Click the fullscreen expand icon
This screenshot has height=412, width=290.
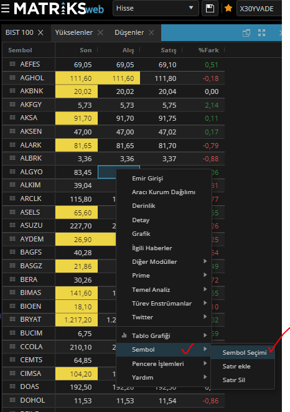261,33
